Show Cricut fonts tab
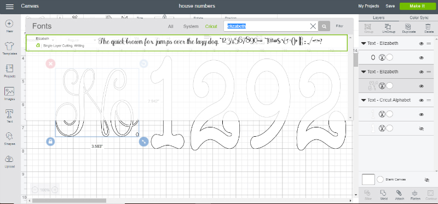The image size is (438, 204). click(x=211, y=26)
